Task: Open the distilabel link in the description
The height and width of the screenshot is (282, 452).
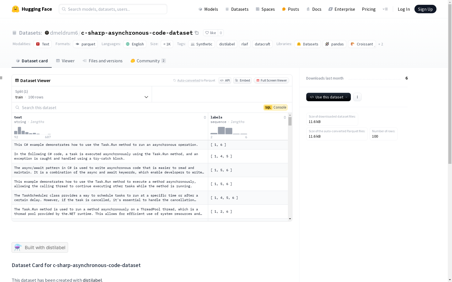Action: (x=92, y=280)
